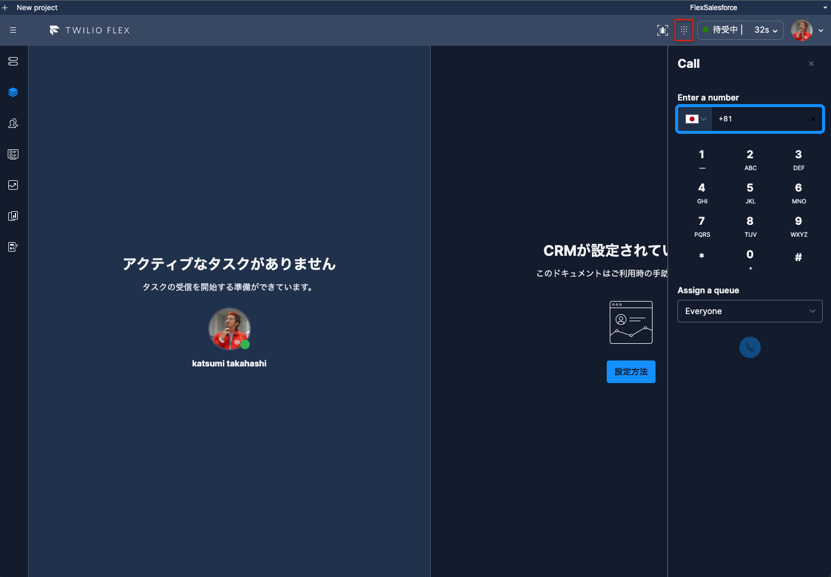Open the country flag selector dropdown
The image size is (831, 577).
[x=695, y=118]
